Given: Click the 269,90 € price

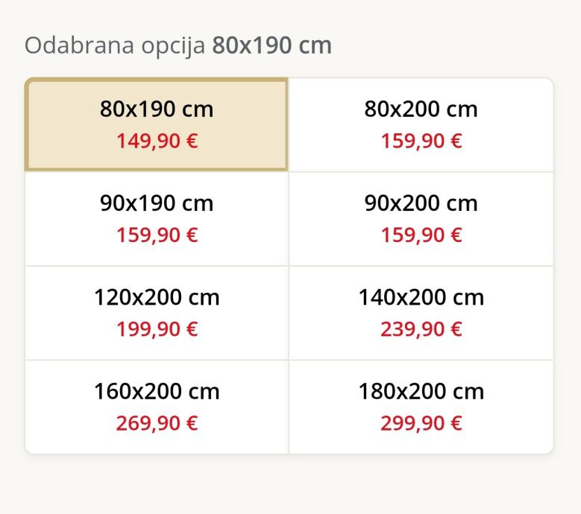Looking at the screenshot, I should pyautogui.click(x=157, y=424).
